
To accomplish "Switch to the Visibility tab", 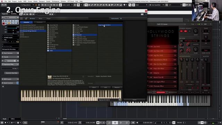I will (14, 14).
